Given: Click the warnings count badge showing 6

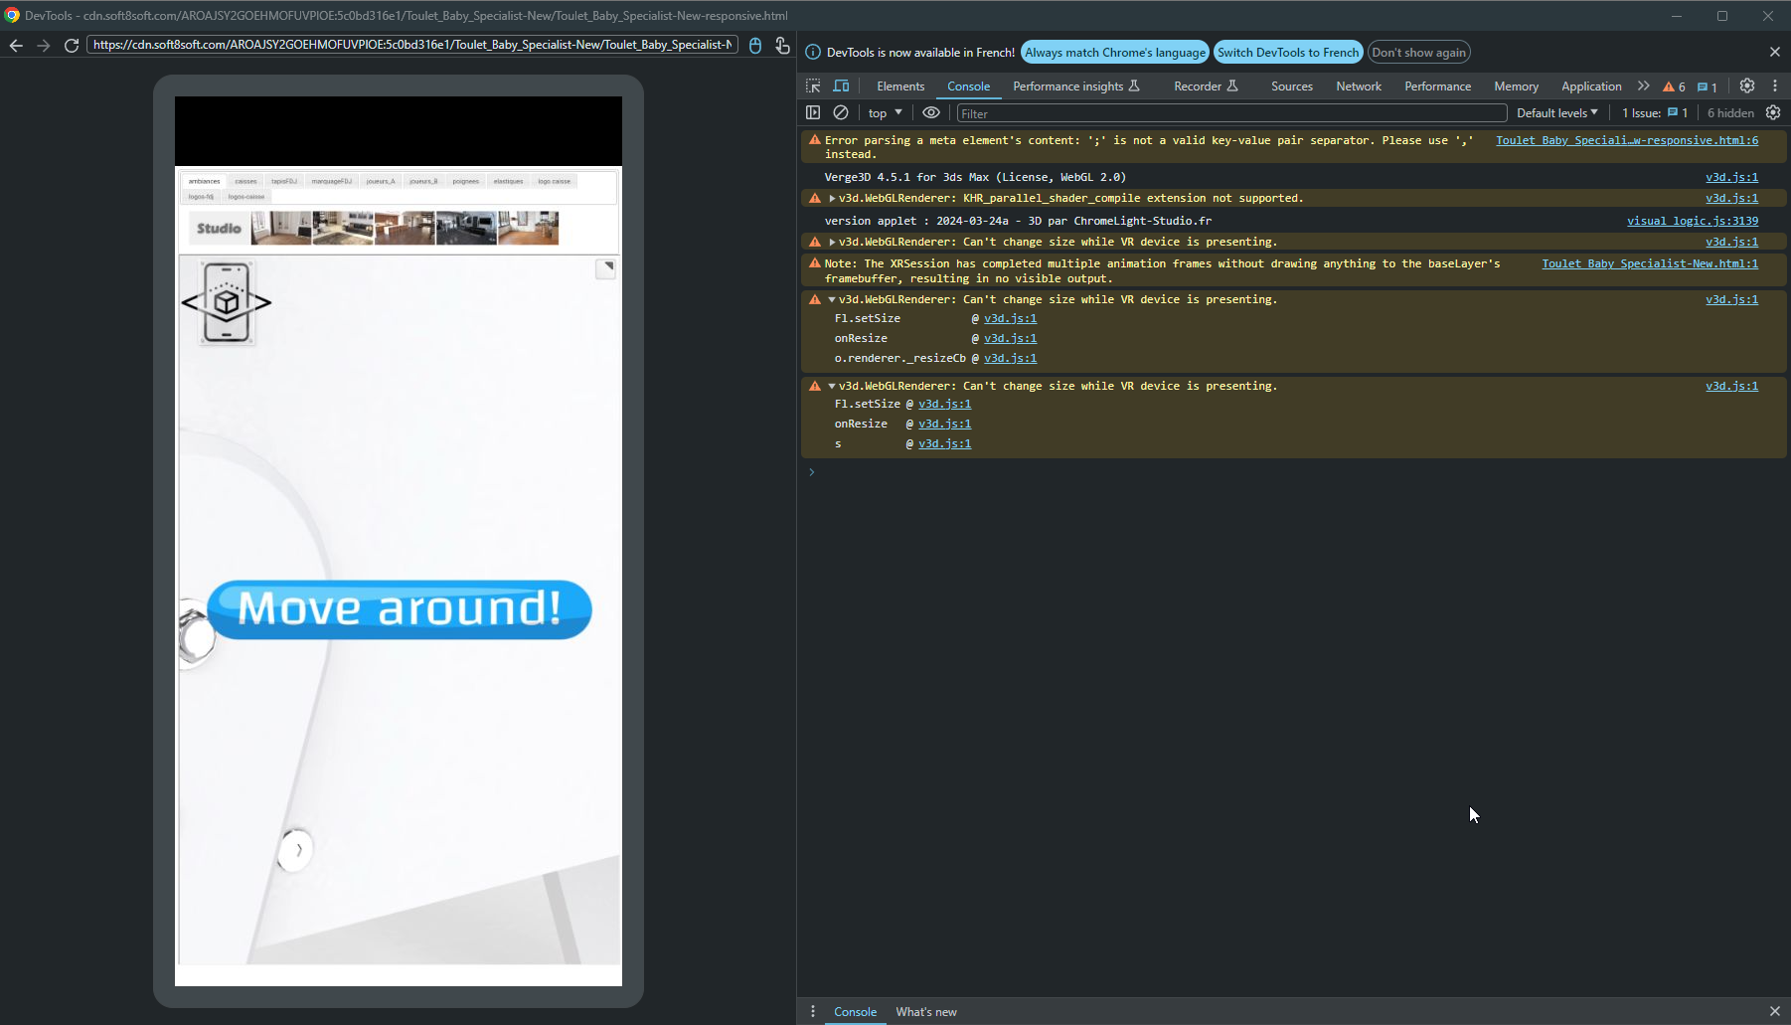Looking at the screenshot, I should click(1674, 86).
